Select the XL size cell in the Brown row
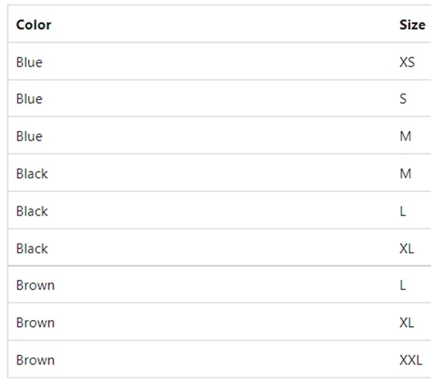 point(407,322)
